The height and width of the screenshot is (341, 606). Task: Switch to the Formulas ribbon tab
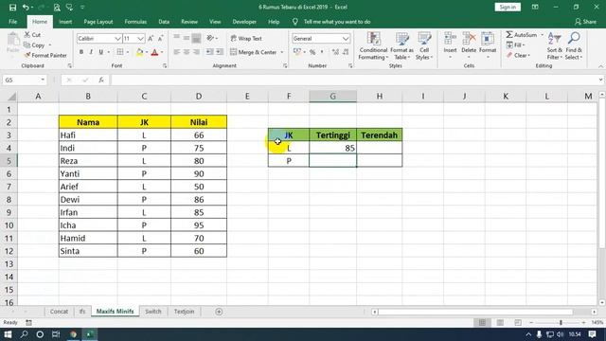click(x=135, y=22)
